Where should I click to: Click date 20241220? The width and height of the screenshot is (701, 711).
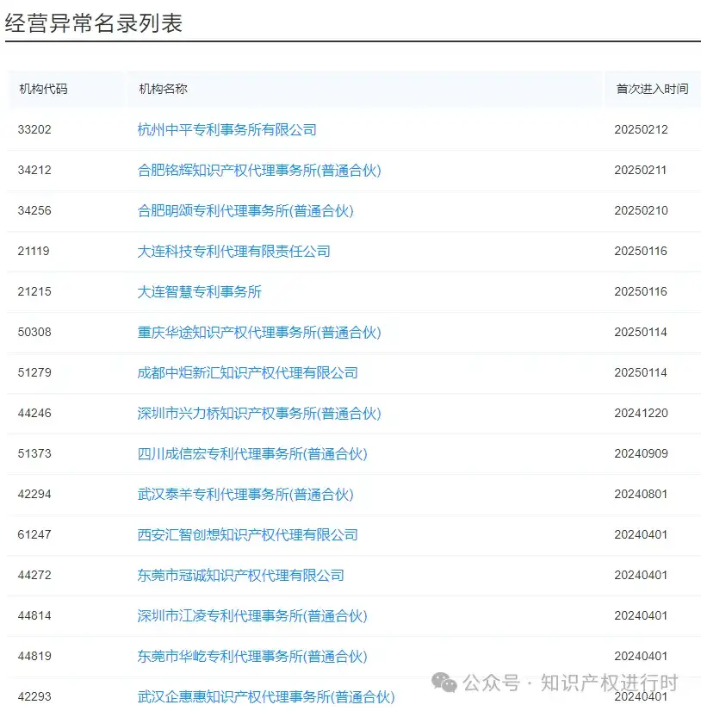pos(641,413)
